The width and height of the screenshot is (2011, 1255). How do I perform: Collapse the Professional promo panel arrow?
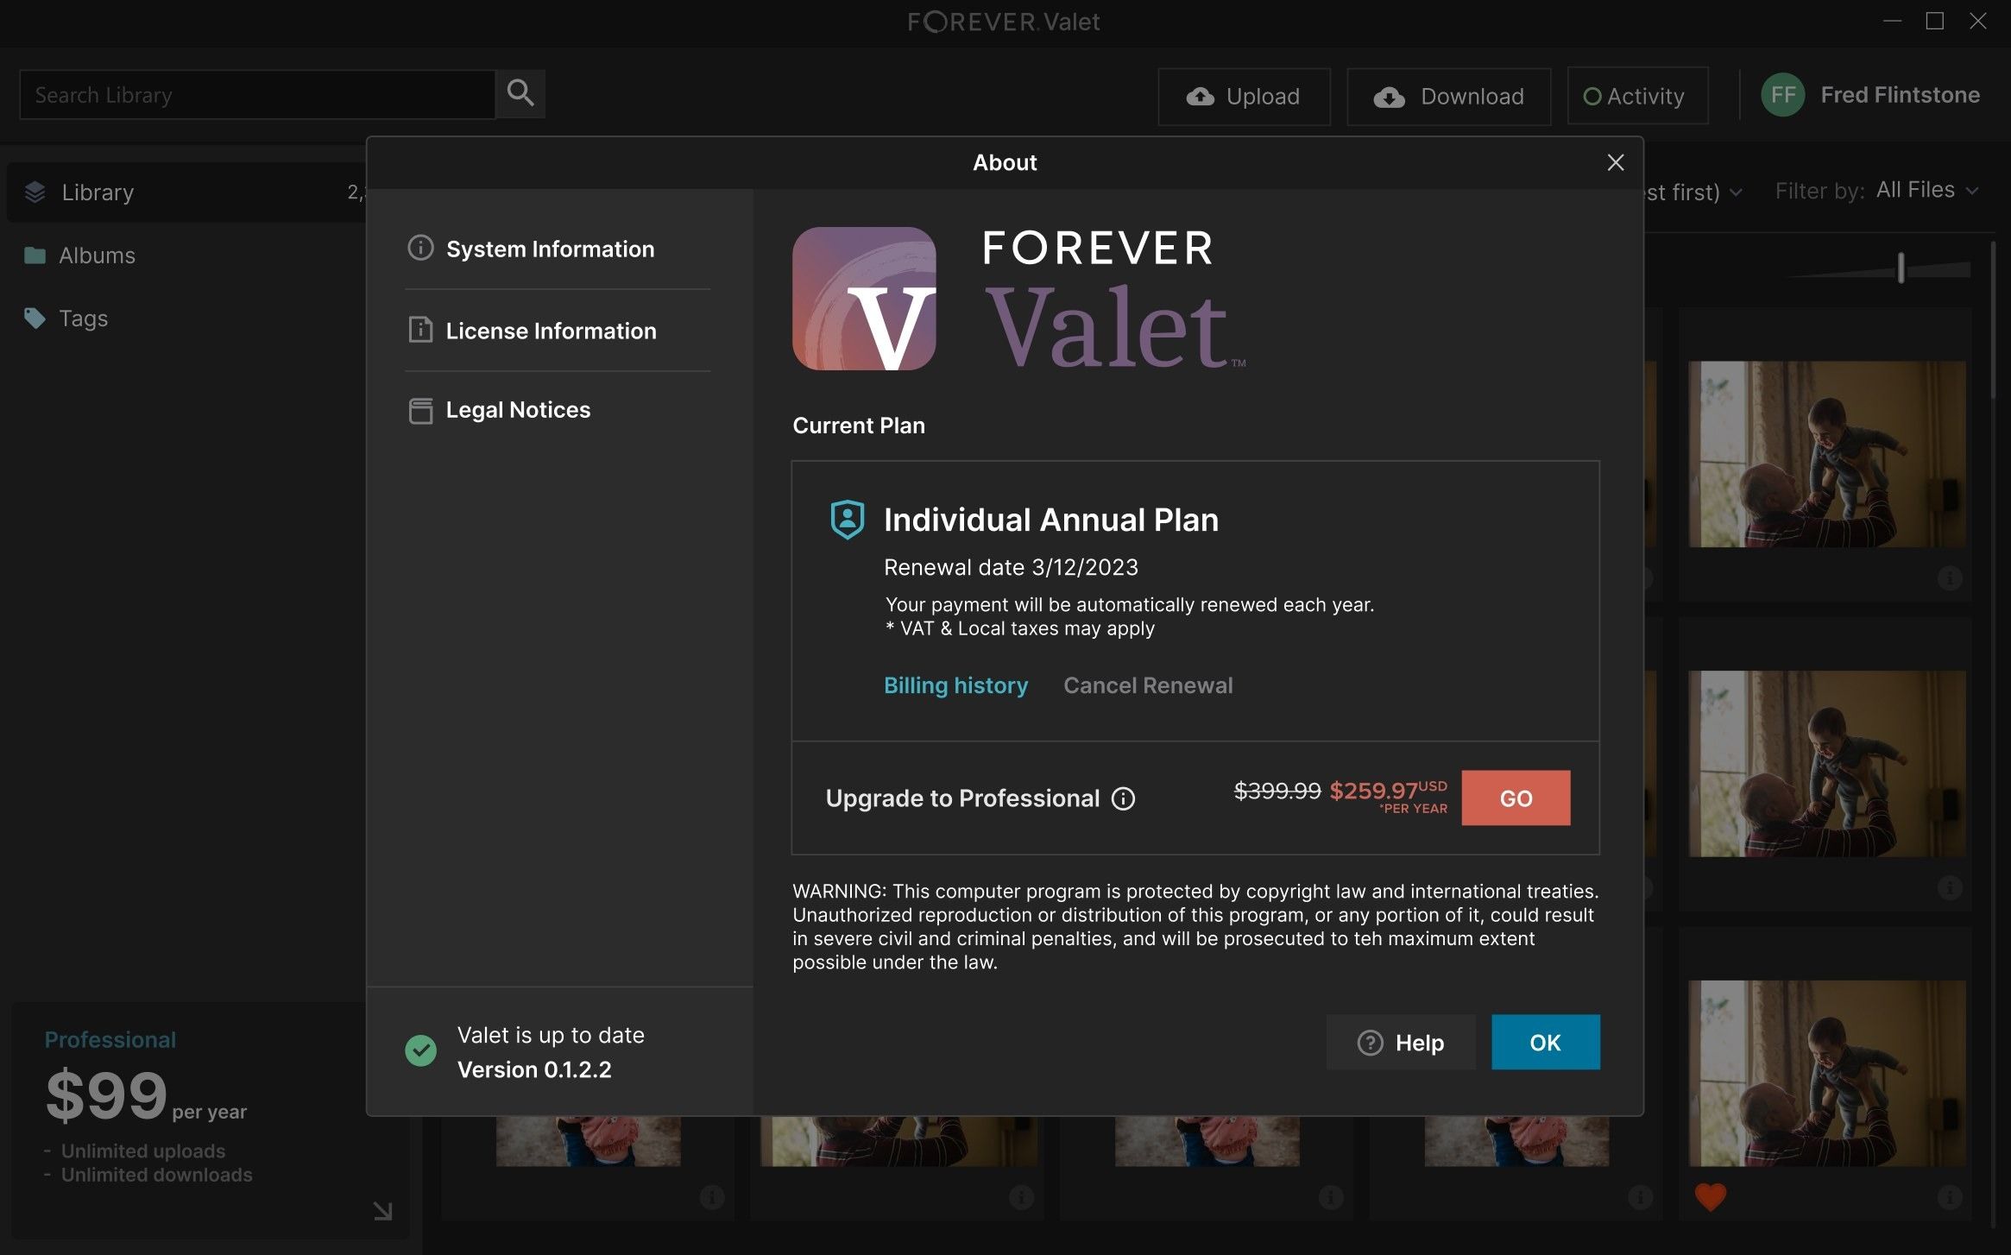point(382,1211)
